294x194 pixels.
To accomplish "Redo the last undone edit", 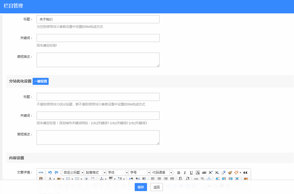I will (x=56, y=172).
